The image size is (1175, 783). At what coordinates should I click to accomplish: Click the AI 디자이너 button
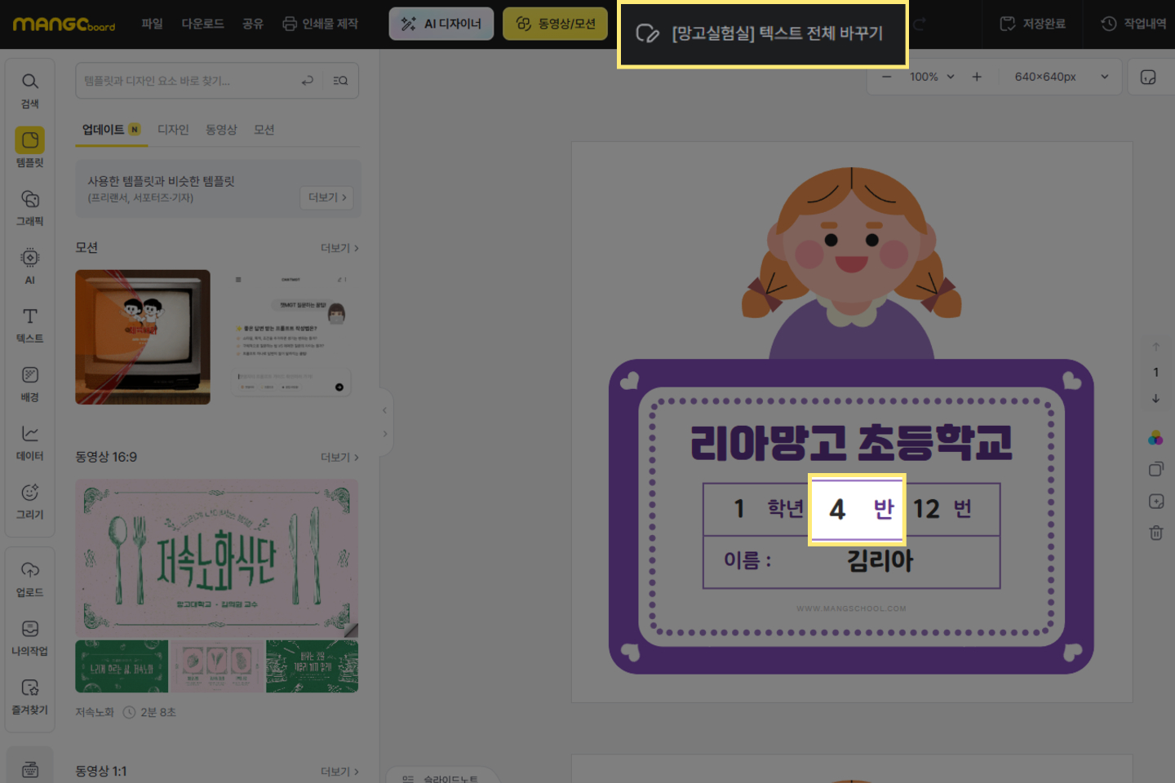point(441,24)
